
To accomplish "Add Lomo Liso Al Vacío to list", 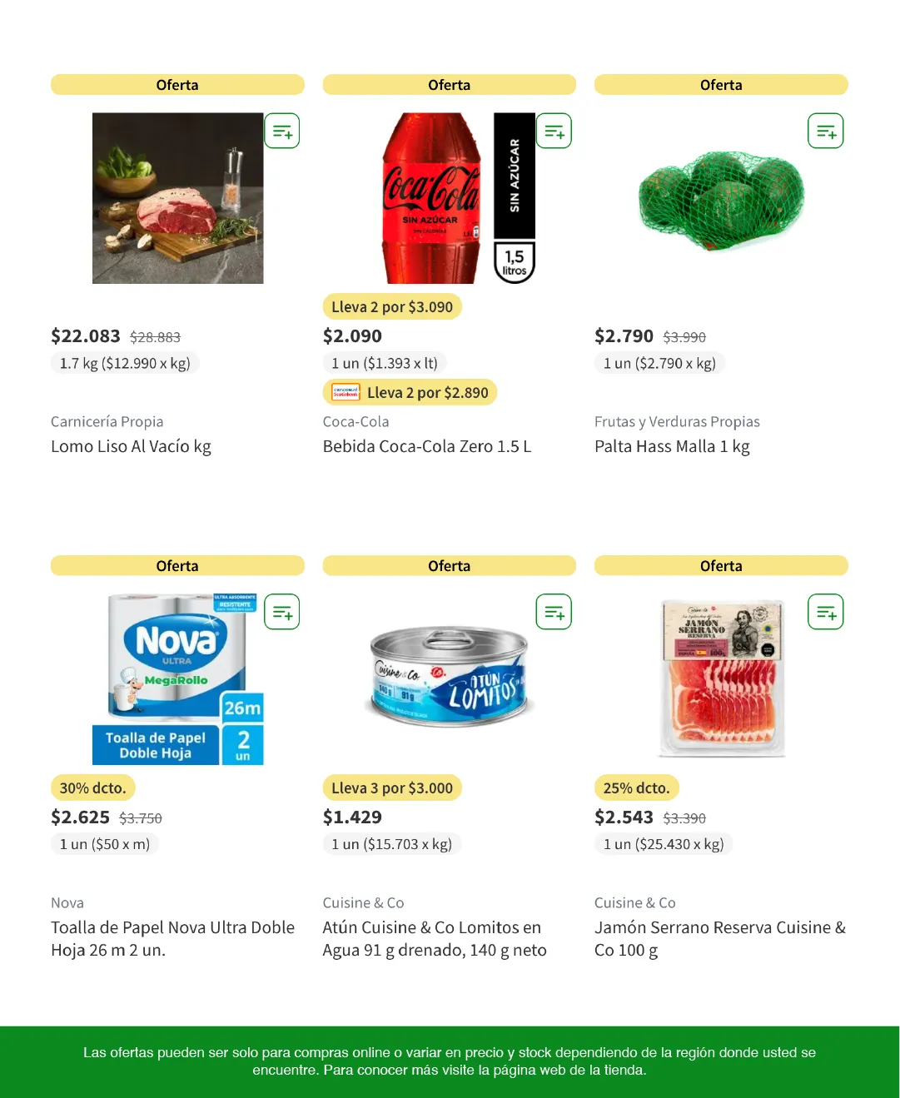I will [x=282, y=132].
